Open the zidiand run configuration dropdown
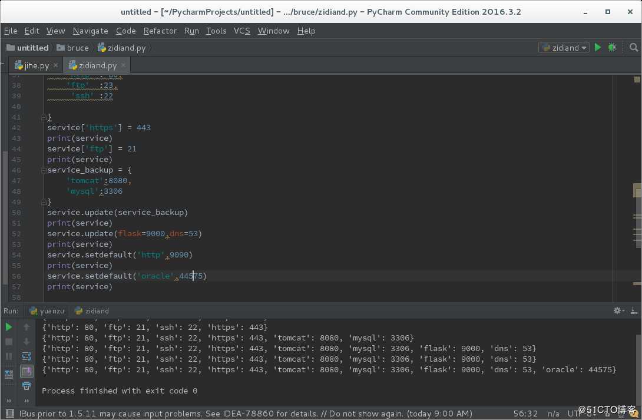 [564, 48]
